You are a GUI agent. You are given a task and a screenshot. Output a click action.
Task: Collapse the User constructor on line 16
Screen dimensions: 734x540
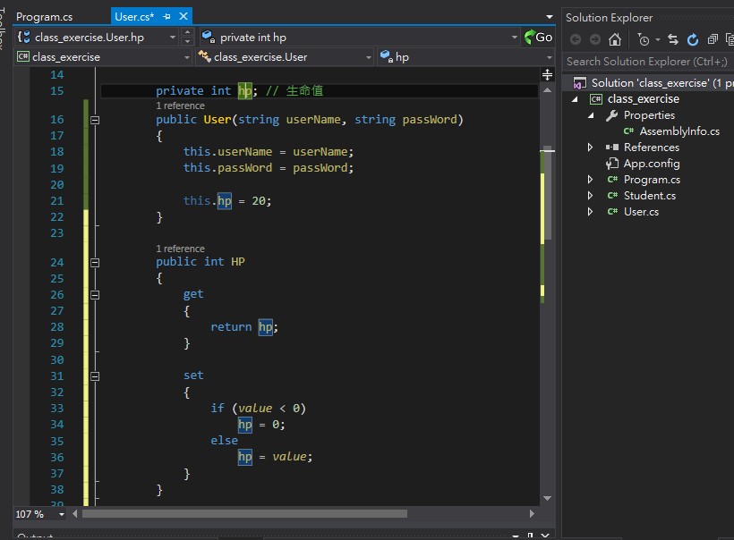pyautogui.click(x=94, y=119)
